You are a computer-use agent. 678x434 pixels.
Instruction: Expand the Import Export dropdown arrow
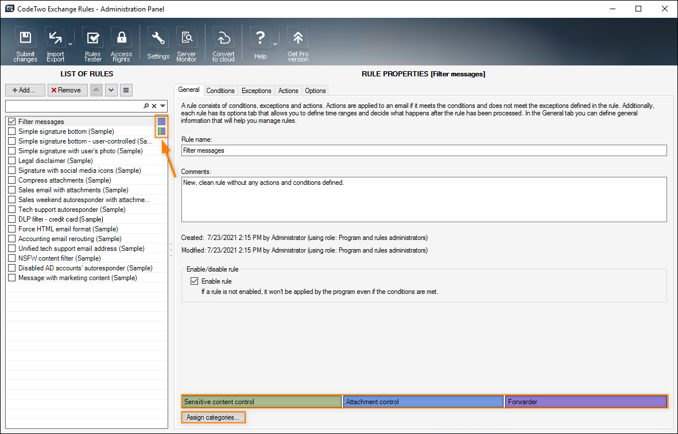[x=71, y=44]
